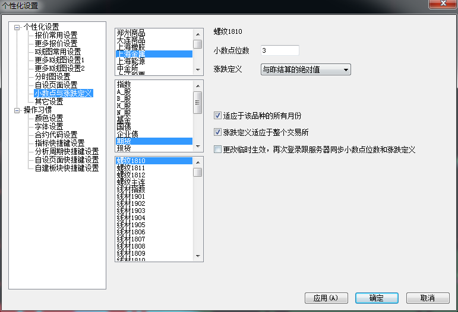458x312 pixels.
Task: Open the 涨跌定义 dropdown
Action: point(306,70)
